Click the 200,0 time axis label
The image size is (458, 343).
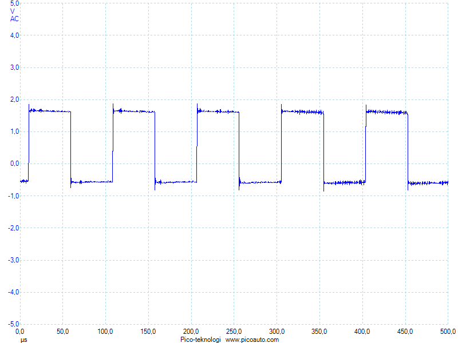(191, 332)
